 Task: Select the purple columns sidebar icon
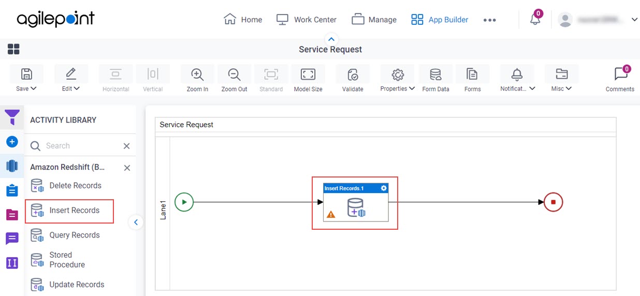point(12,263)
